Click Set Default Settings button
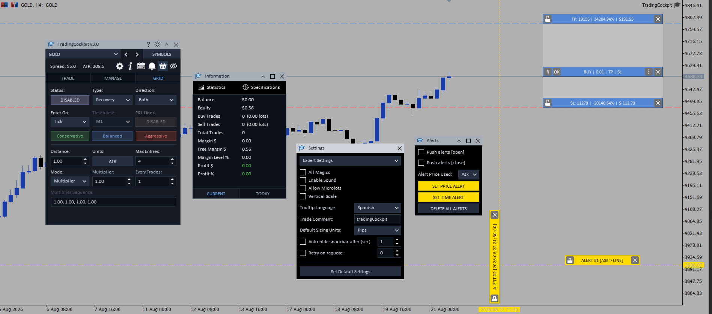712x314 pixels. [350, 272]
